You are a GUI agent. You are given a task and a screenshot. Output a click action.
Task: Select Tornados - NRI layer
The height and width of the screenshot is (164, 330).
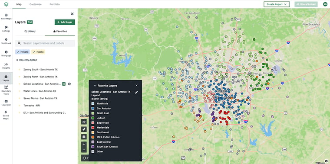click(x=32, y=106)
